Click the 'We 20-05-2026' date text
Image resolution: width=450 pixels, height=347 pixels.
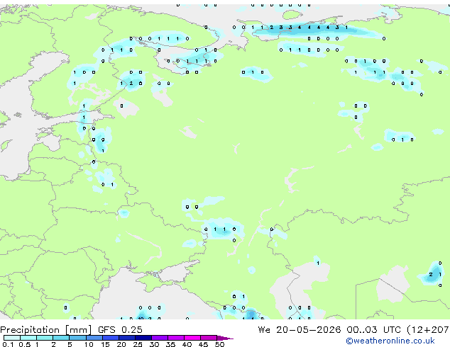click(x=300, y=330)
